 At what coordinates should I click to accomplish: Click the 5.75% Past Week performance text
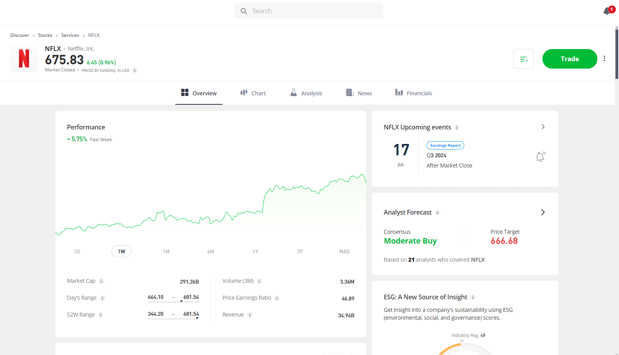pyautogui.click(x=90, y=139)
